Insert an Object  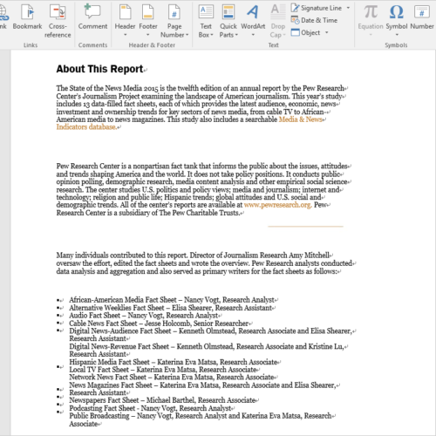point(306,32)
